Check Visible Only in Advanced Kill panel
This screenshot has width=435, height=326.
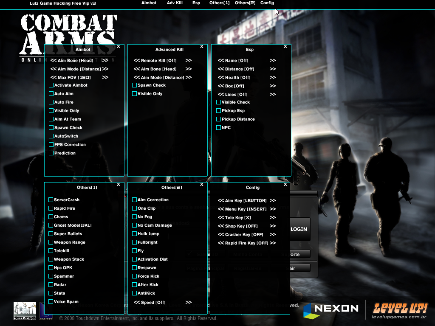[x=134, y=94]
